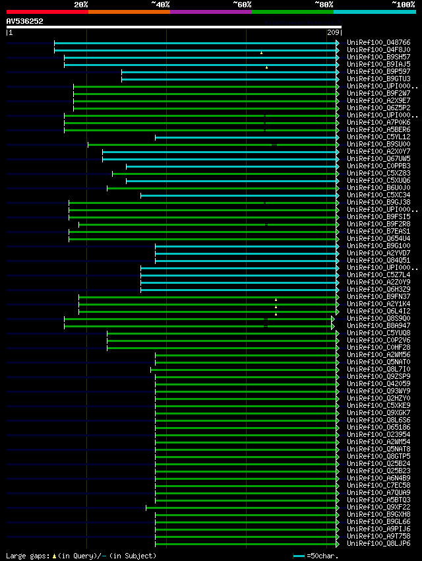Image resolution: width=422 pixels, height=561 pixels.
Task: Open hit UniRef100_B9SH57
Action: (x=378, y=57)
